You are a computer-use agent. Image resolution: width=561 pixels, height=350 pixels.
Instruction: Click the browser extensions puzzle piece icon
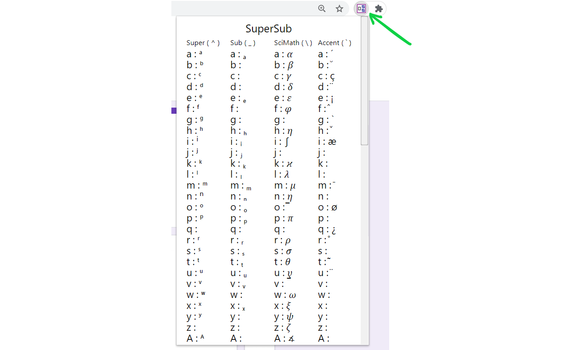378,8
